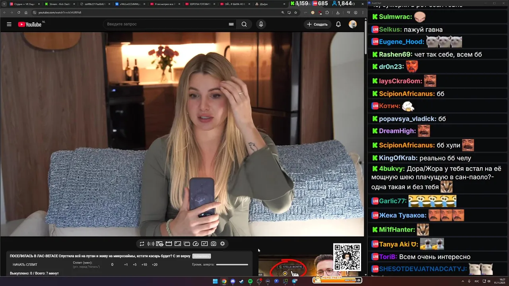Click the screenshot camera icon under the video

214,244
